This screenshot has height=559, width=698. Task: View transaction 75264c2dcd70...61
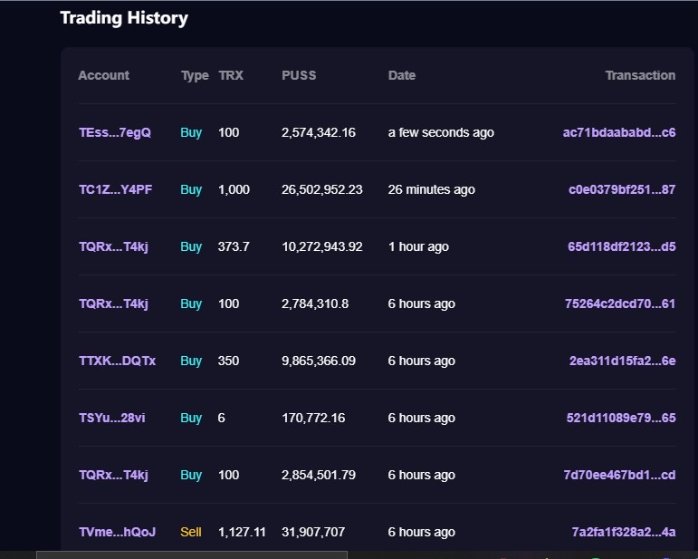tap(621, 304)
